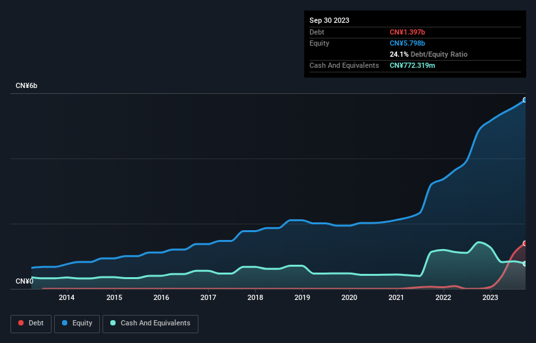
Task: Click the 2021 x-axis year label
Action: click(x=396, y=297)
